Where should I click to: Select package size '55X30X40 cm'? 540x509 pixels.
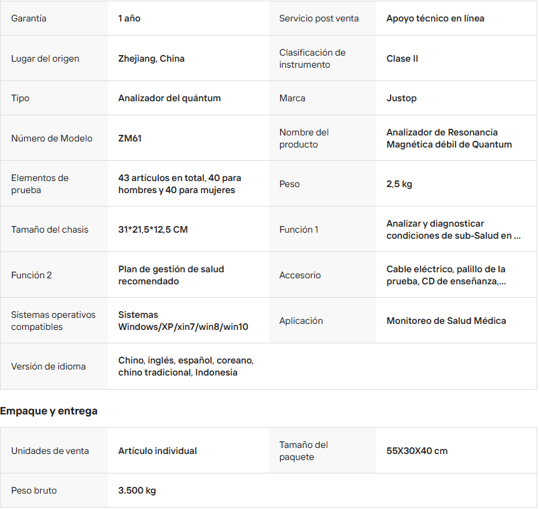417,451
